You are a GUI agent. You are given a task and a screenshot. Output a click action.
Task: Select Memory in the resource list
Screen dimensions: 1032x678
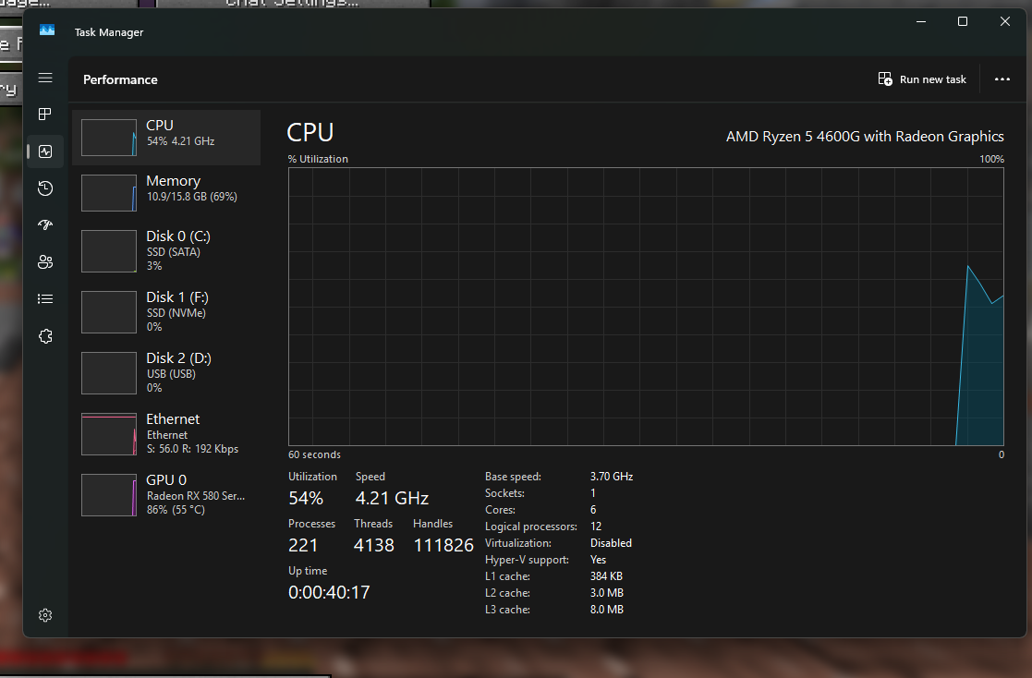point(166,192)
